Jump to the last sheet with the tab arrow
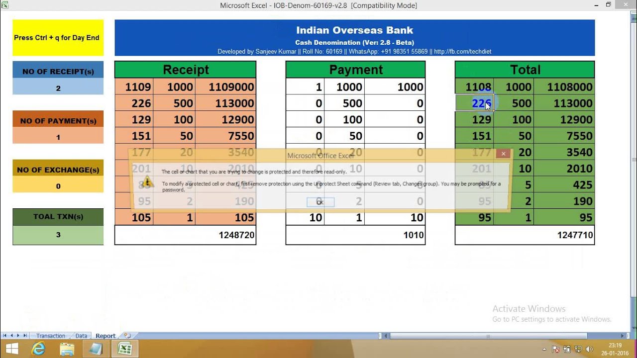 pos(25,336)
